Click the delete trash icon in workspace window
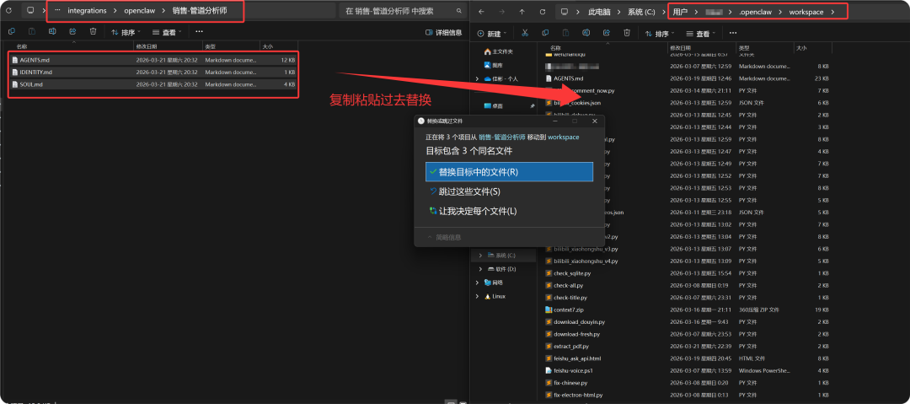This screenshot has height=404, width=910. coord(627,34)
